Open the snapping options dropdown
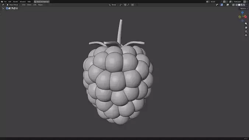This screenshot has height=140, width=249. pyautogui.click(x=129, y=5)
